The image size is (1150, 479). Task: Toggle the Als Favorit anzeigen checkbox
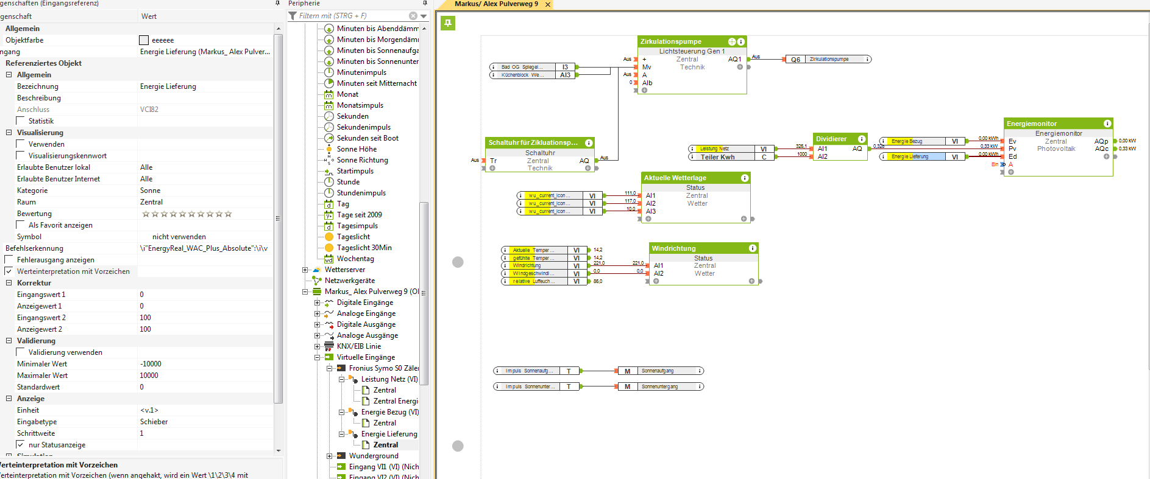pos(21,225)
